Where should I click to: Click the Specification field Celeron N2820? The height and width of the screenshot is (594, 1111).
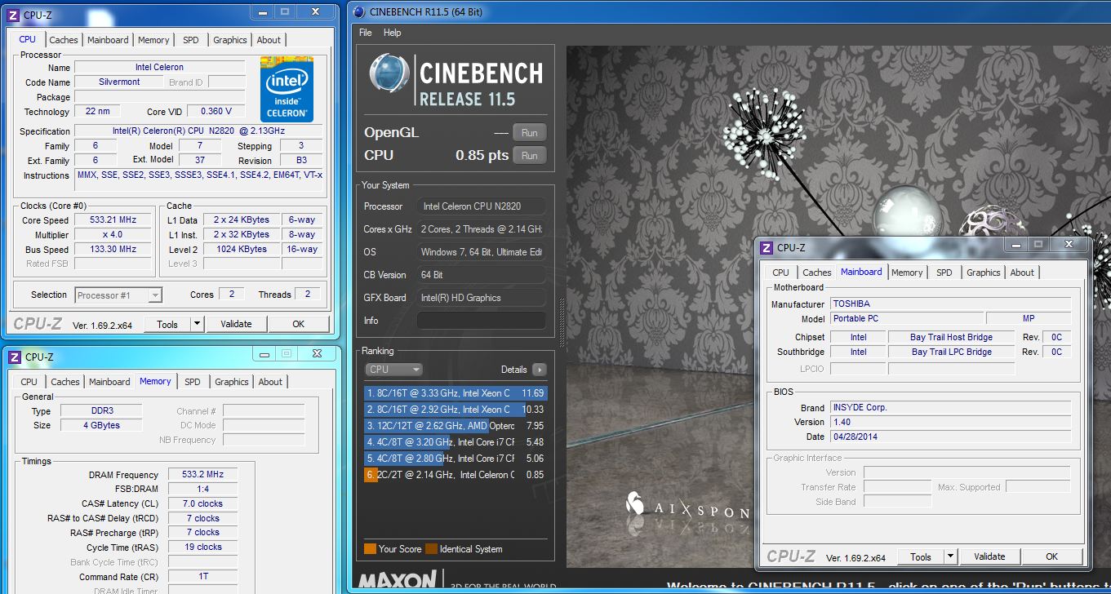click(198, 131)
